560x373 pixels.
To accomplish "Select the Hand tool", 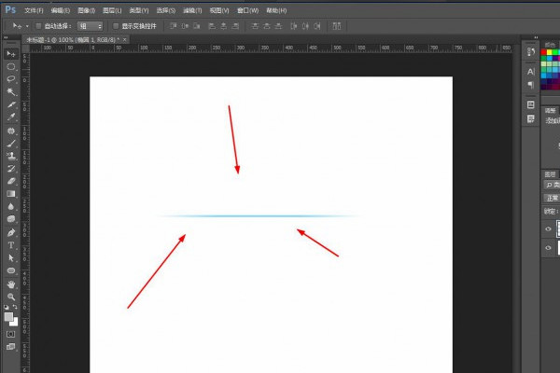I will pyautogui.click(x=11, y=284).
